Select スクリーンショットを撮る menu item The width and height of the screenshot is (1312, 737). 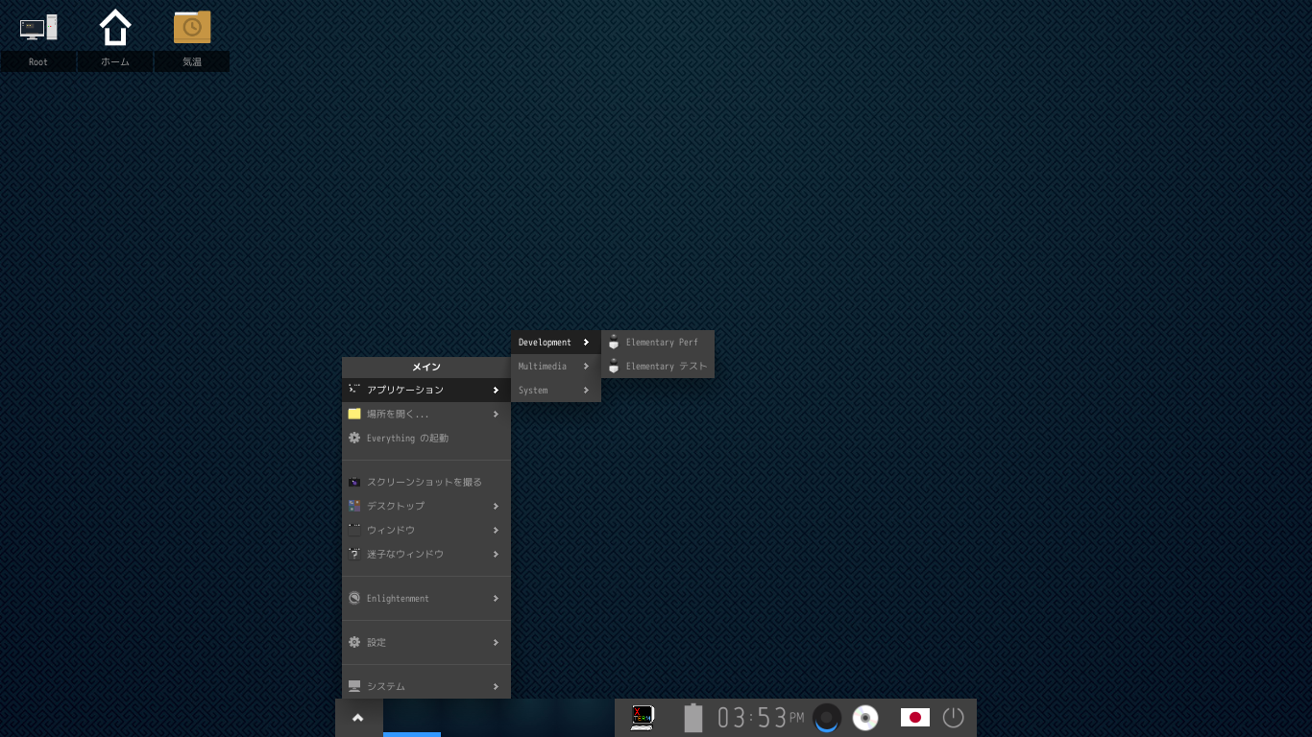(424, 482)
